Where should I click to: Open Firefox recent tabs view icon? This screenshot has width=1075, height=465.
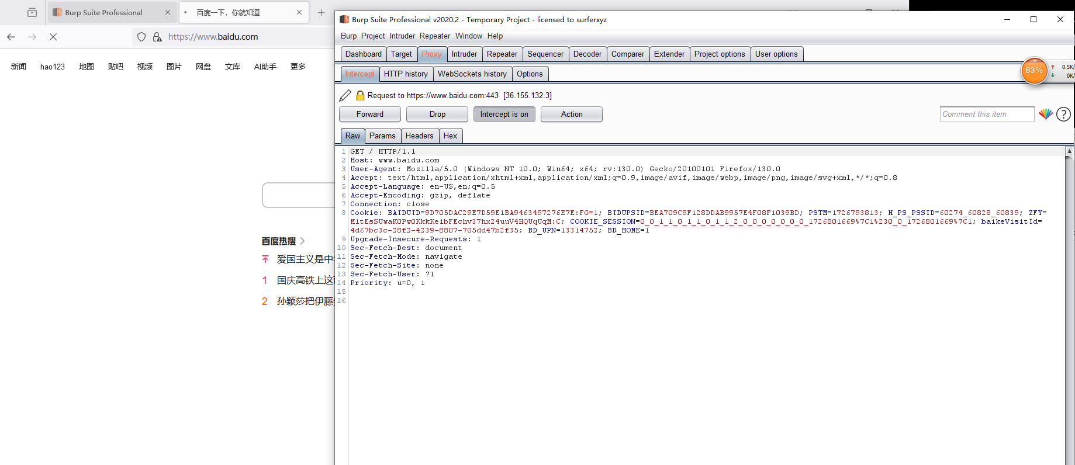point(32,12)
